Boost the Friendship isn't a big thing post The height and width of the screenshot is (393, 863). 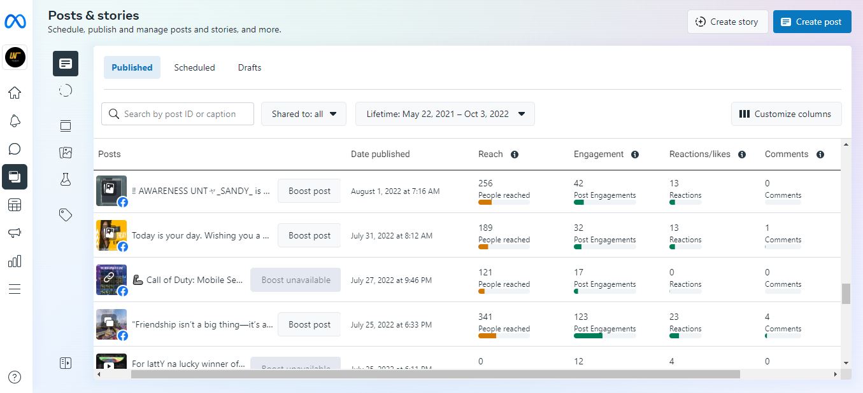[x=310, y=324]
